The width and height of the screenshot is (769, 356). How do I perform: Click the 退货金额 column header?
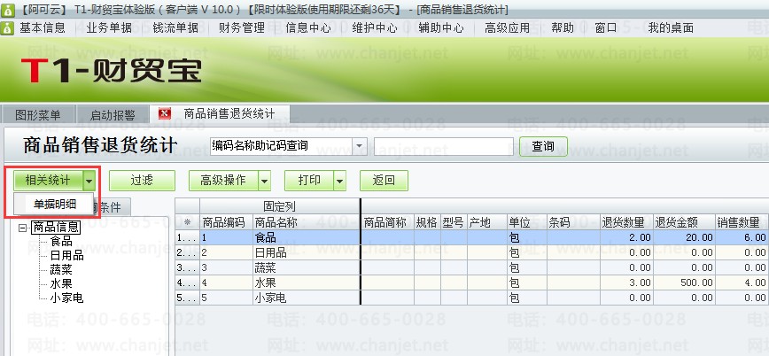point(684,222)
